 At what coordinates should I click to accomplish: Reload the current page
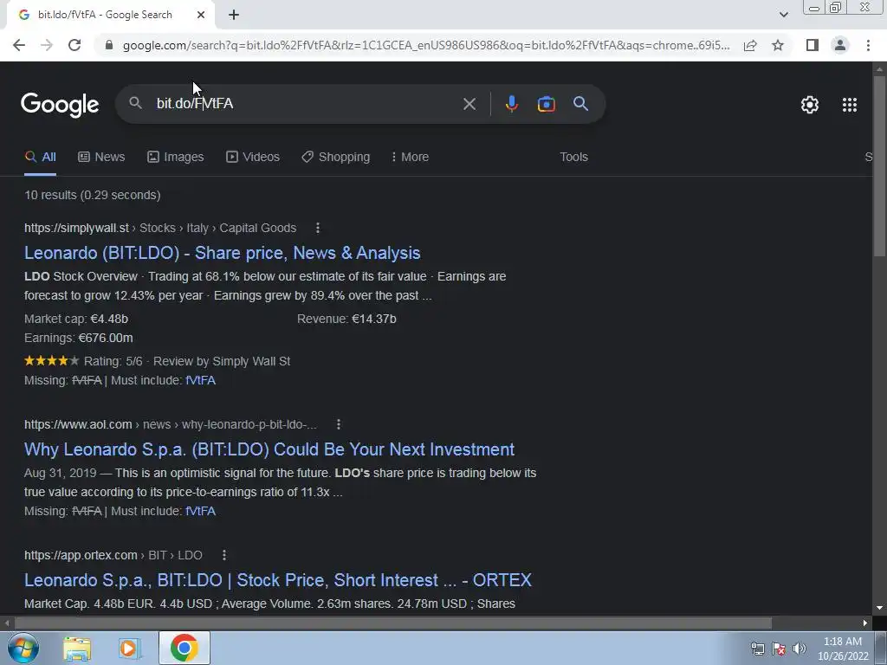click(x=74, y=45)
